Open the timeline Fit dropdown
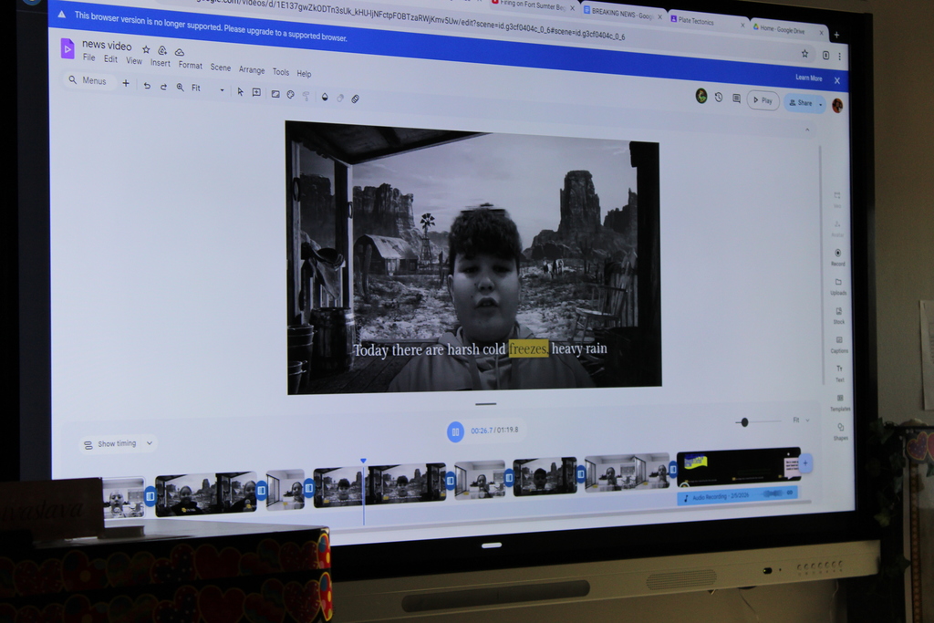The height and width of the screenshot is (623, 934). (800, 421)
